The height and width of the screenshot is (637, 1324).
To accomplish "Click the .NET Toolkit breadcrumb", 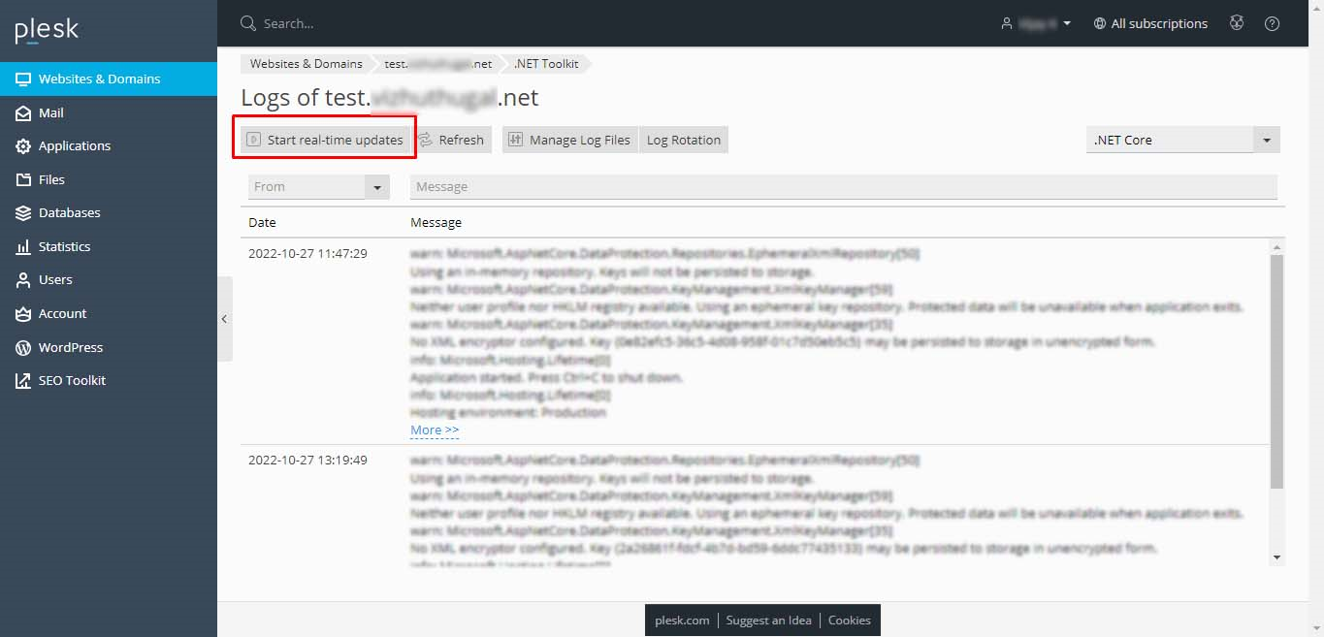I will coord(546,64).
